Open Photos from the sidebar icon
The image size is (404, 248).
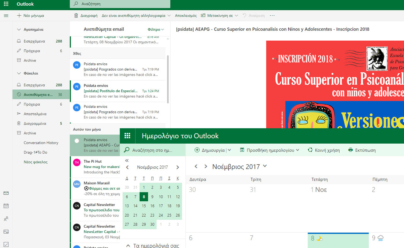click(x=6, y=232)
